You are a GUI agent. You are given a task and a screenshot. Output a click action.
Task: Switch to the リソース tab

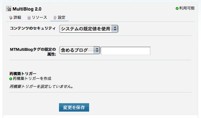coord(37,18)
